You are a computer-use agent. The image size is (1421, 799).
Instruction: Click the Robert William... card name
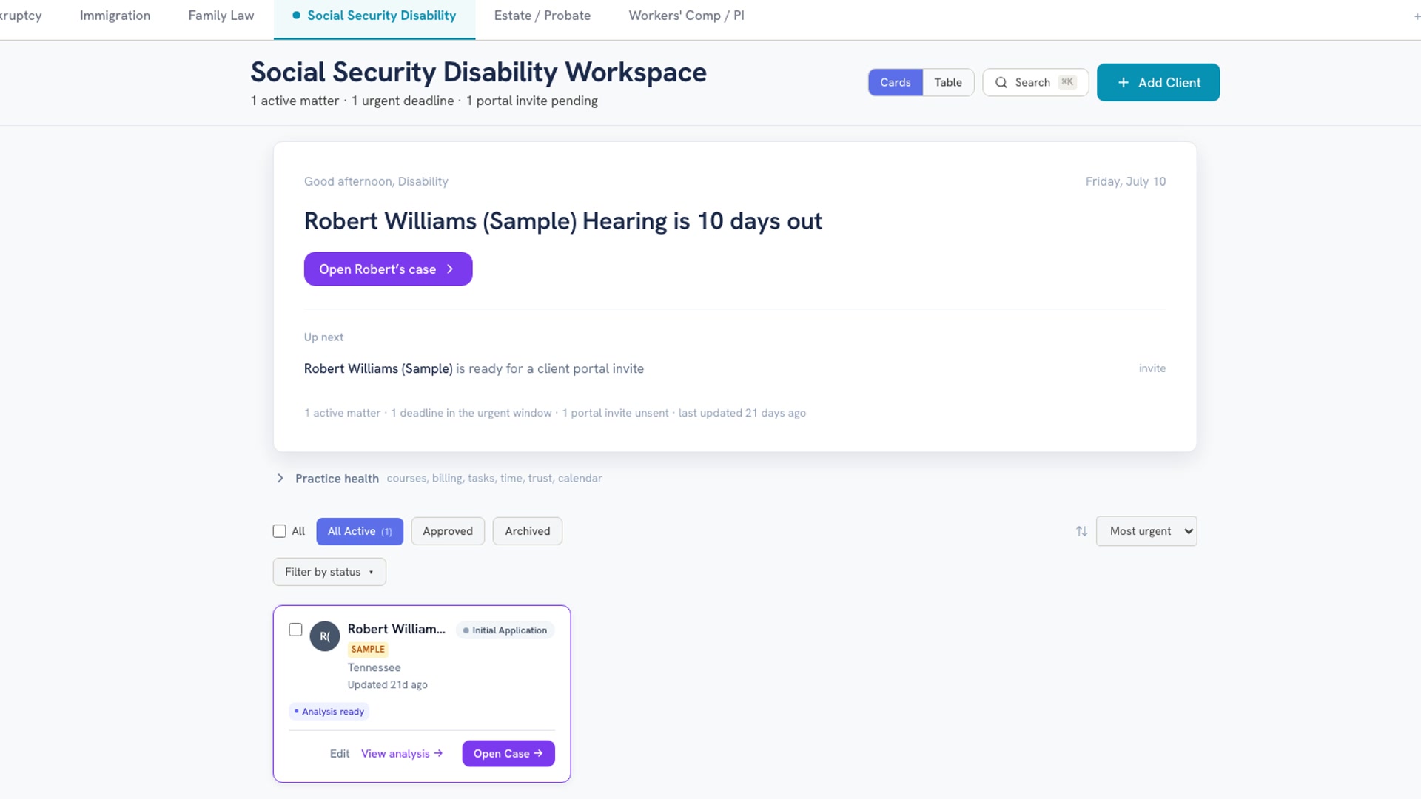point(396,629)
